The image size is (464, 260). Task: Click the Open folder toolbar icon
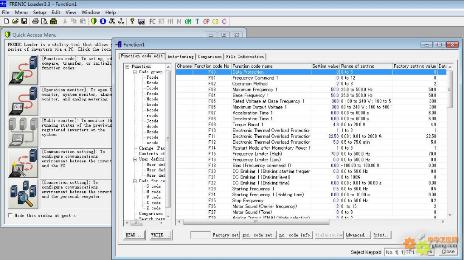click(15, 21)
